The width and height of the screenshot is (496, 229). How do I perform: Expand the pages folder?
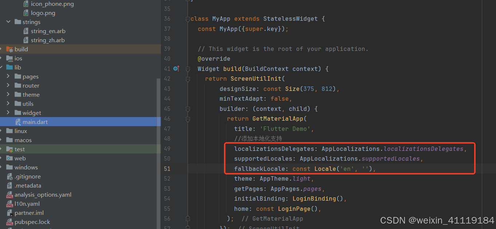click(x=8, y=76)
